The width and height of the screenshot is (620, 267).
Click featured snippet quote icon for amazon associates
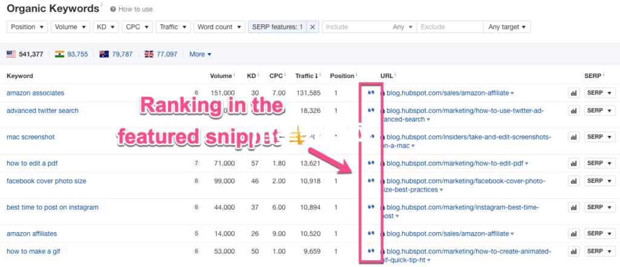371,92
